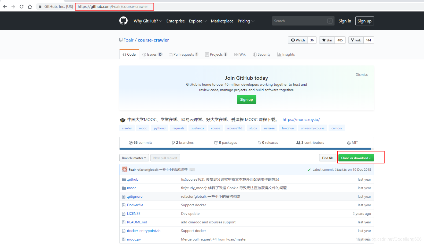Click the Fork button
Viewport: 424px width, 244px height.
point(356,40)
